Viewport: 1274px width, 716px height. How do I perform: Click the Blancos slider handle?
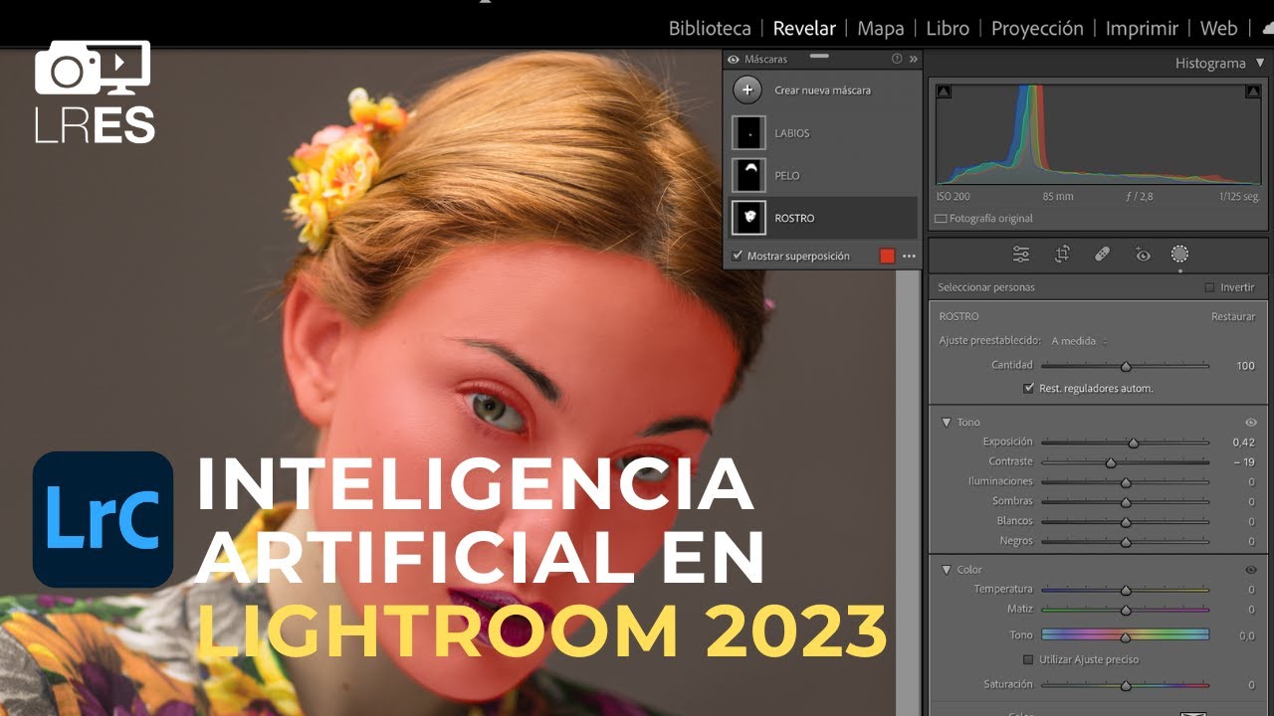pos(1126,522)
